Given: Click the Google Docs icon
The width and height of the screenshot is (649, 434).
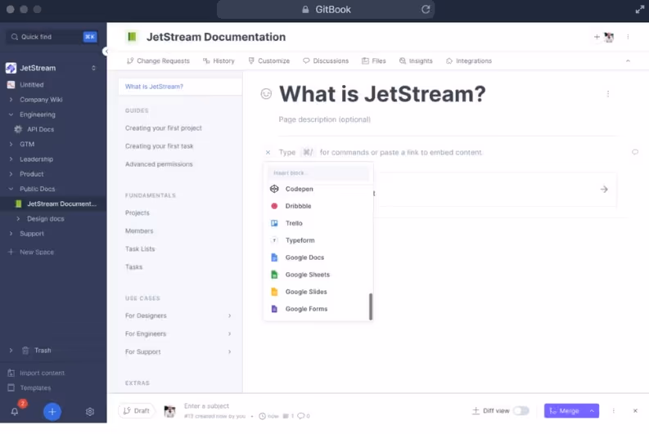Looking at the screenshot, I should click(x=274, y=257).
